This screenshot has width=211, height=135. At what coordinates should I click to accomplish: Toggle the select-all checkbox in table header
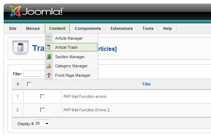[29, 84]
